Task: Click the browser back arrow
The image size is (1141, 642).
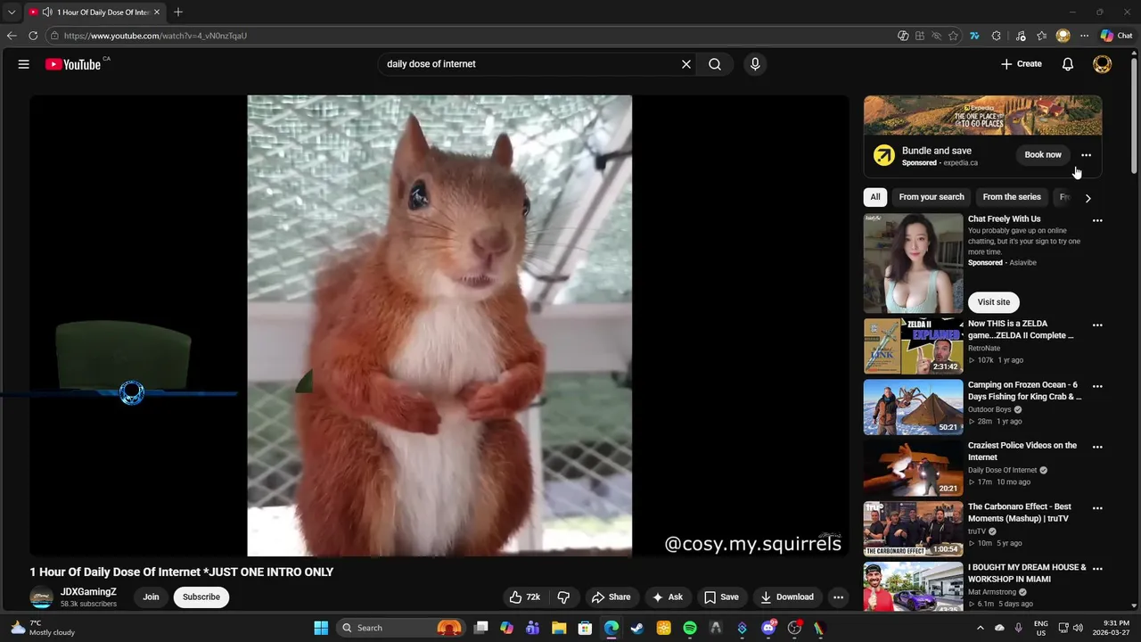Action: (x=12, y=36)
